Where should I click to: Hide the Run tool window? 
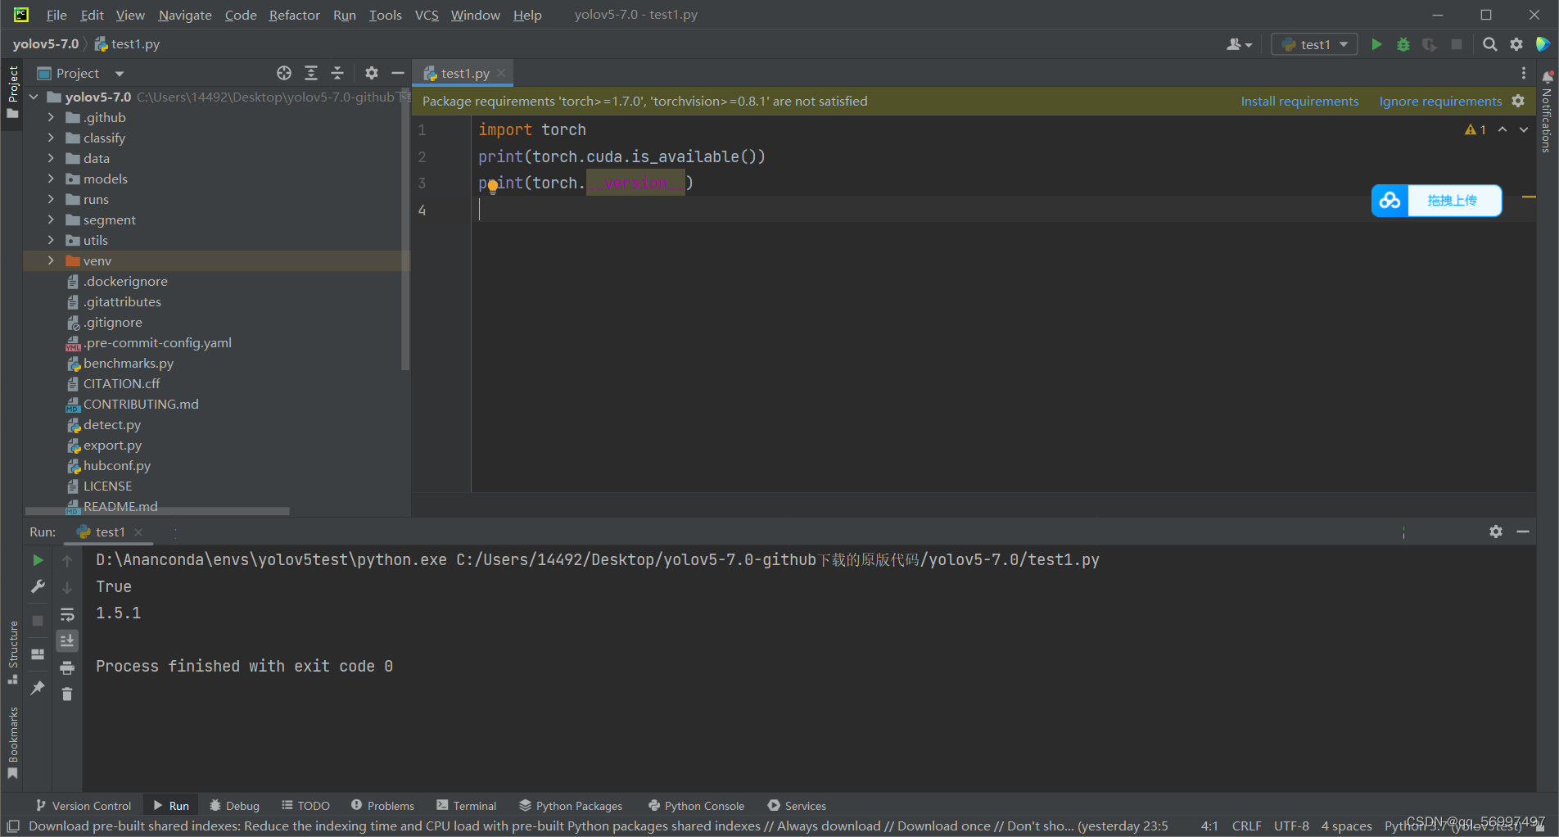tap(1523, 532)
